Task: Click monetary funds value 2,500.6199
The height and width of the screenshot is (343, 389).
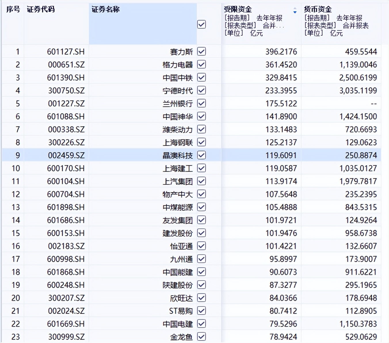Action: click(x=358, y=78)
